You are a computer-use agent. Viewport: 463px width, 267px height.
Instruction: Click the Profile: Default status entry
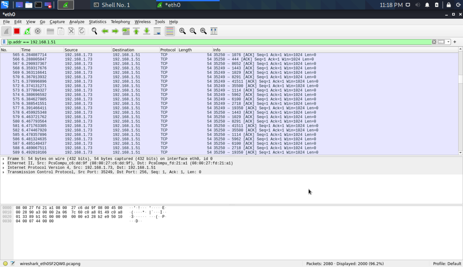447,264
